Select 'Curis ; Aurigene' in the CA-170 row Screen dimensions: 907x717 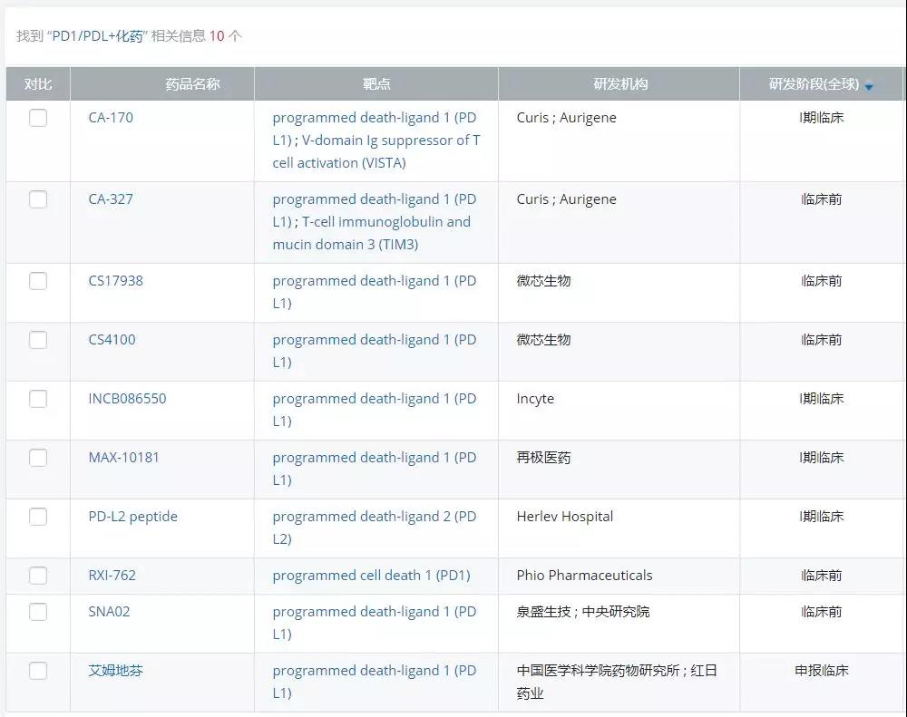coord(566,117)
